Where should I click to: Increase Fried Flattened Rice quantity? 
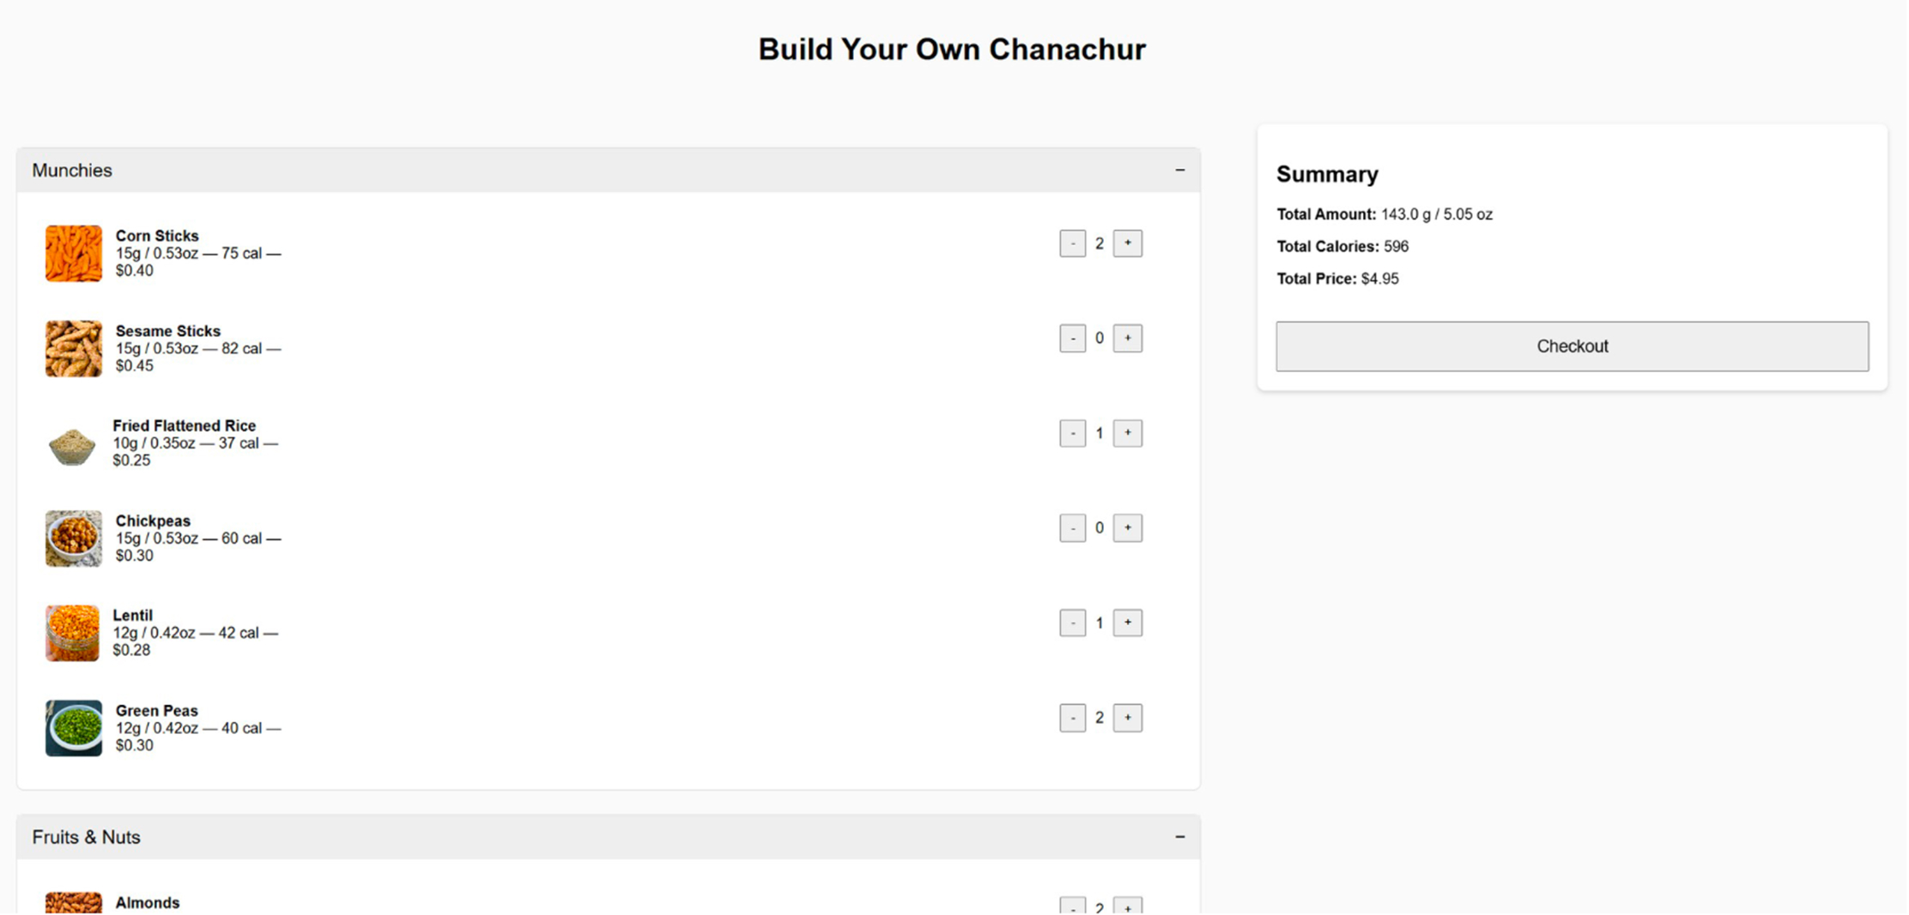[1127, 434]
